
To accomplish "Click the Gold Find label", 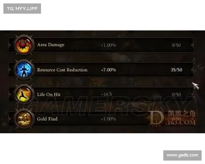I will 47,119.
